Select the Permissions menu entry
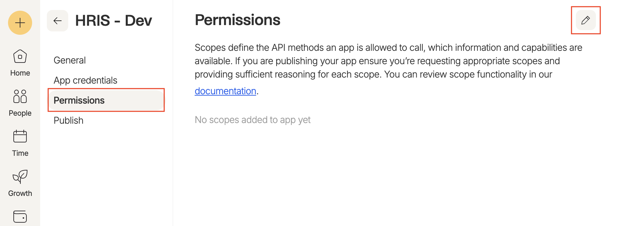 coord(79,100)
